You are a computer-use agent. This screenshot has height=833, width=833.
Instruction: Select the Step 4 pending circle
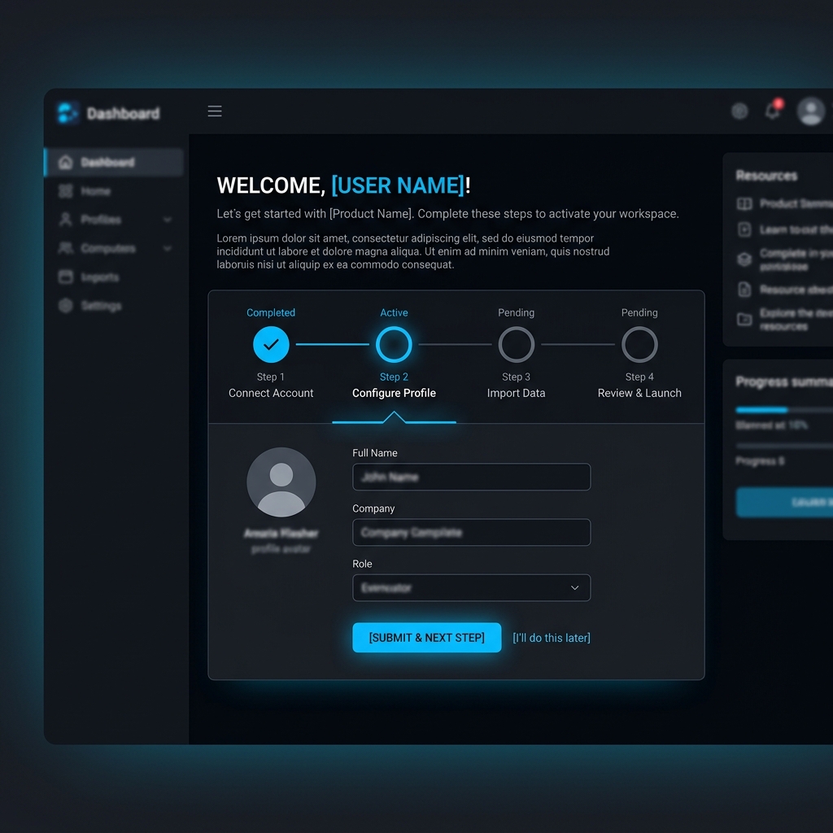click(639, 343)
